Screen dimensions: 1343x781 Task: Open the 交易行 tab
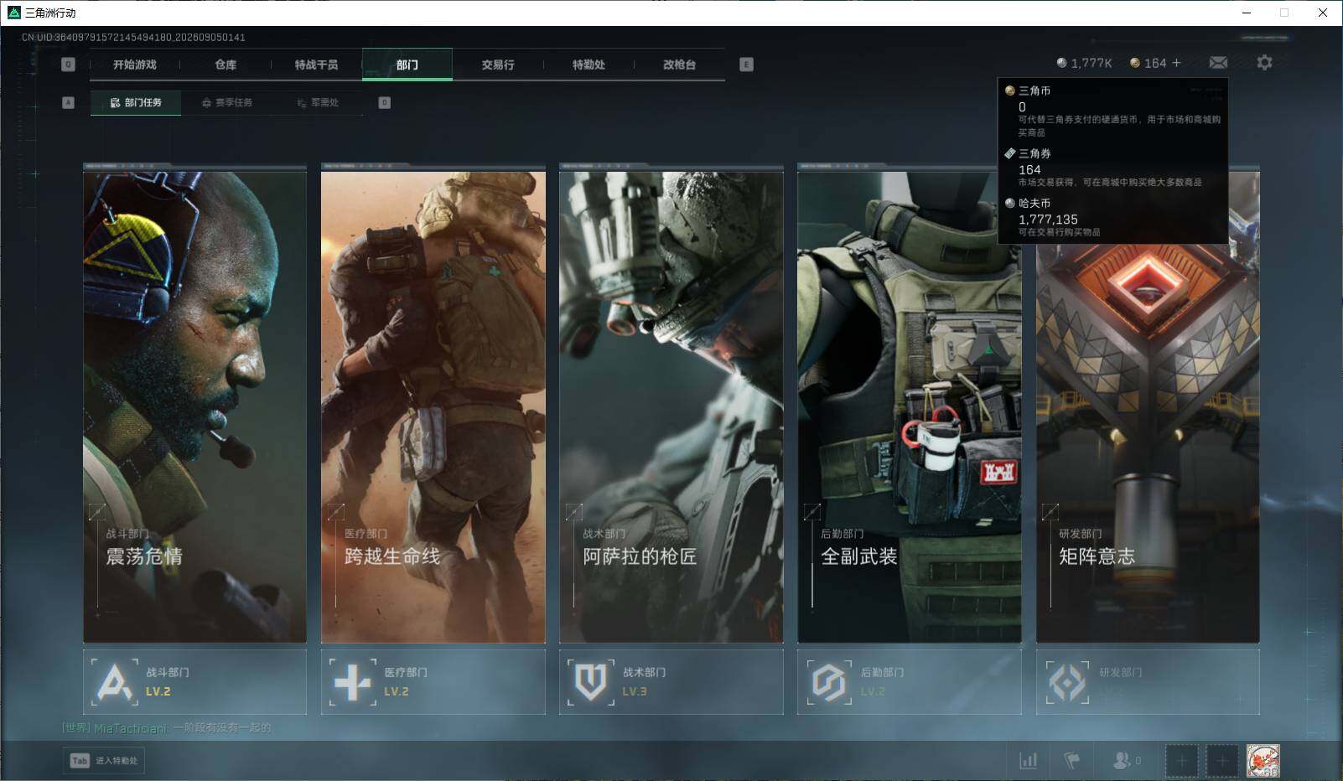point(498,65)
